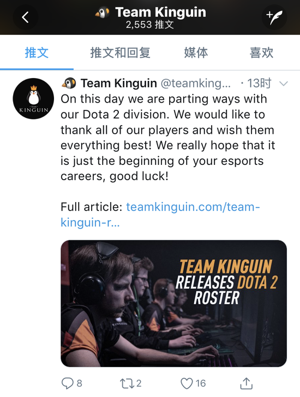Retweet the Team Kinguin post
The height and width of the screenshot is (397, 300).
pyautogui.click(x=127, y=383)
